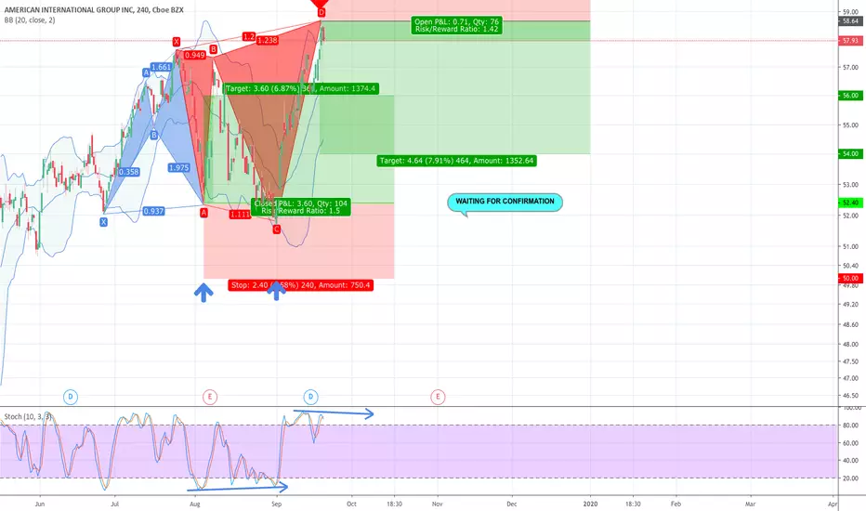Click the 2020 label on time axis

(590, 504)
